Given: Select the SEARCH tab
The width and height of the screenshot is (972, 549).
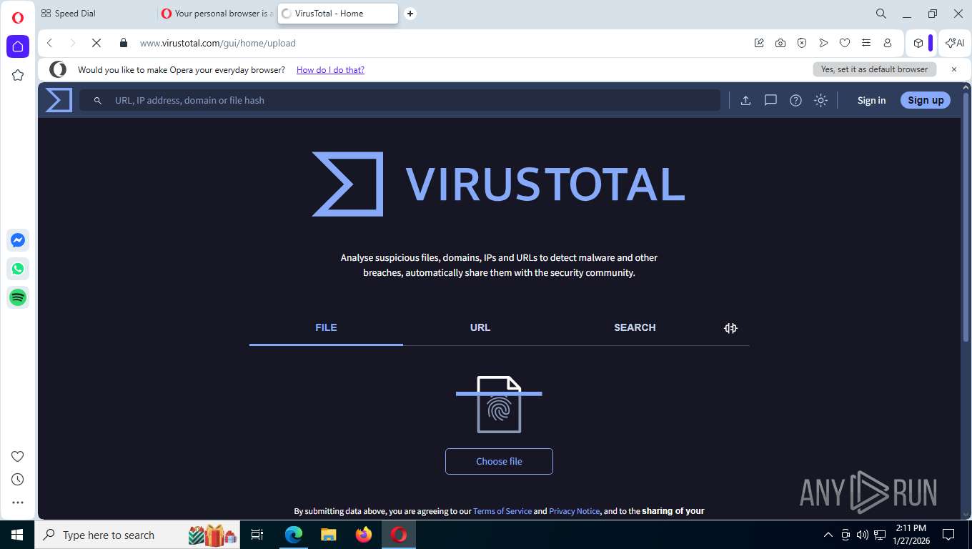Looking at the screenshot, I should pyautogui.click(x=635, y=327).
